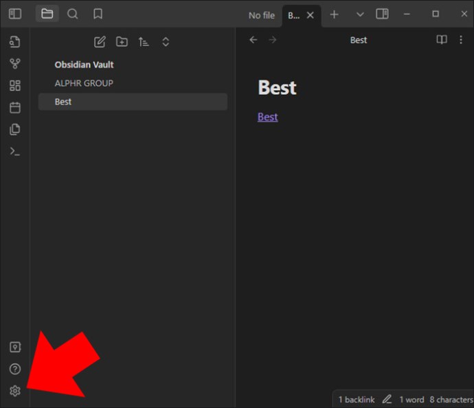Screen dimensions: 474x408
Task: Open the Best note in file list
Action: click(x=133, y=102)
